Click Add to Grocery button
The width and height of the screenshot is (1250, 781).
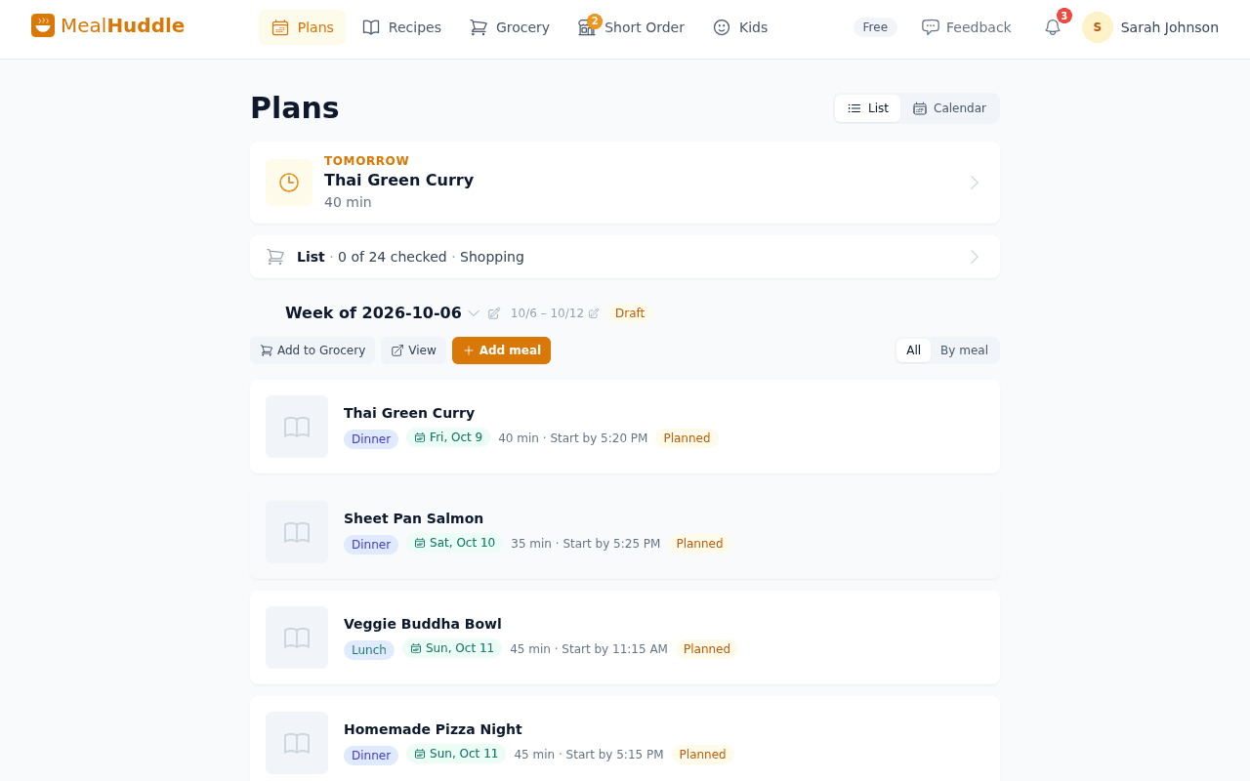pos(312,350)
